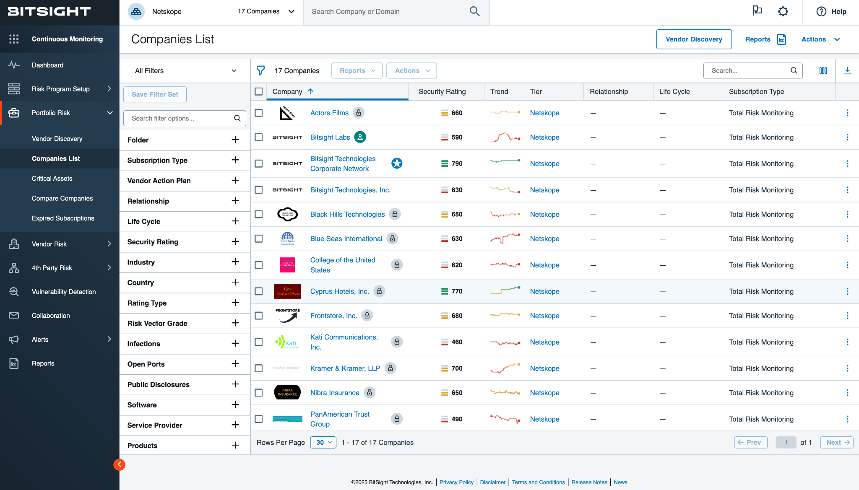859x490 pixels.
Task: Click the download export icon
Action: pos(847,70)
